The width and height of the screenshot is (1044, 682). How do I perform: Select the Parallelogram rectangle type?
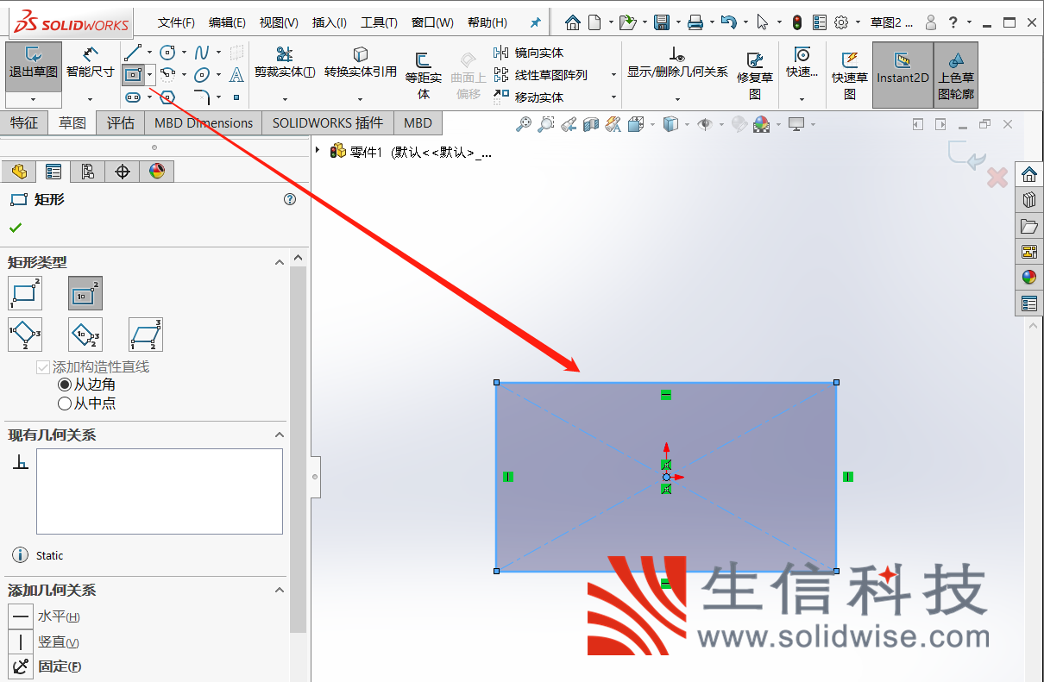(146, 335)
